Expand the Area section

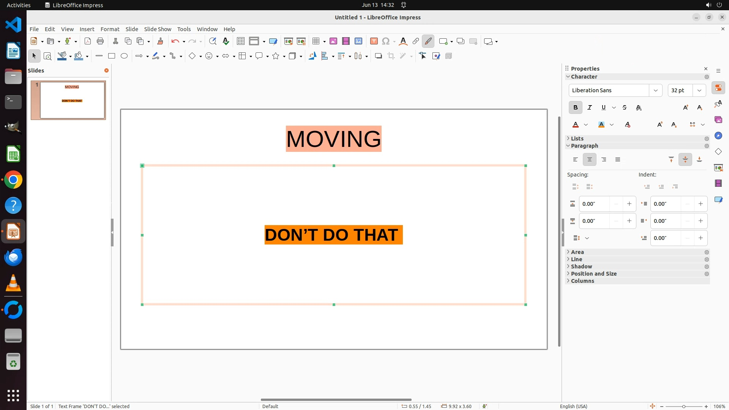pos(577,252)
